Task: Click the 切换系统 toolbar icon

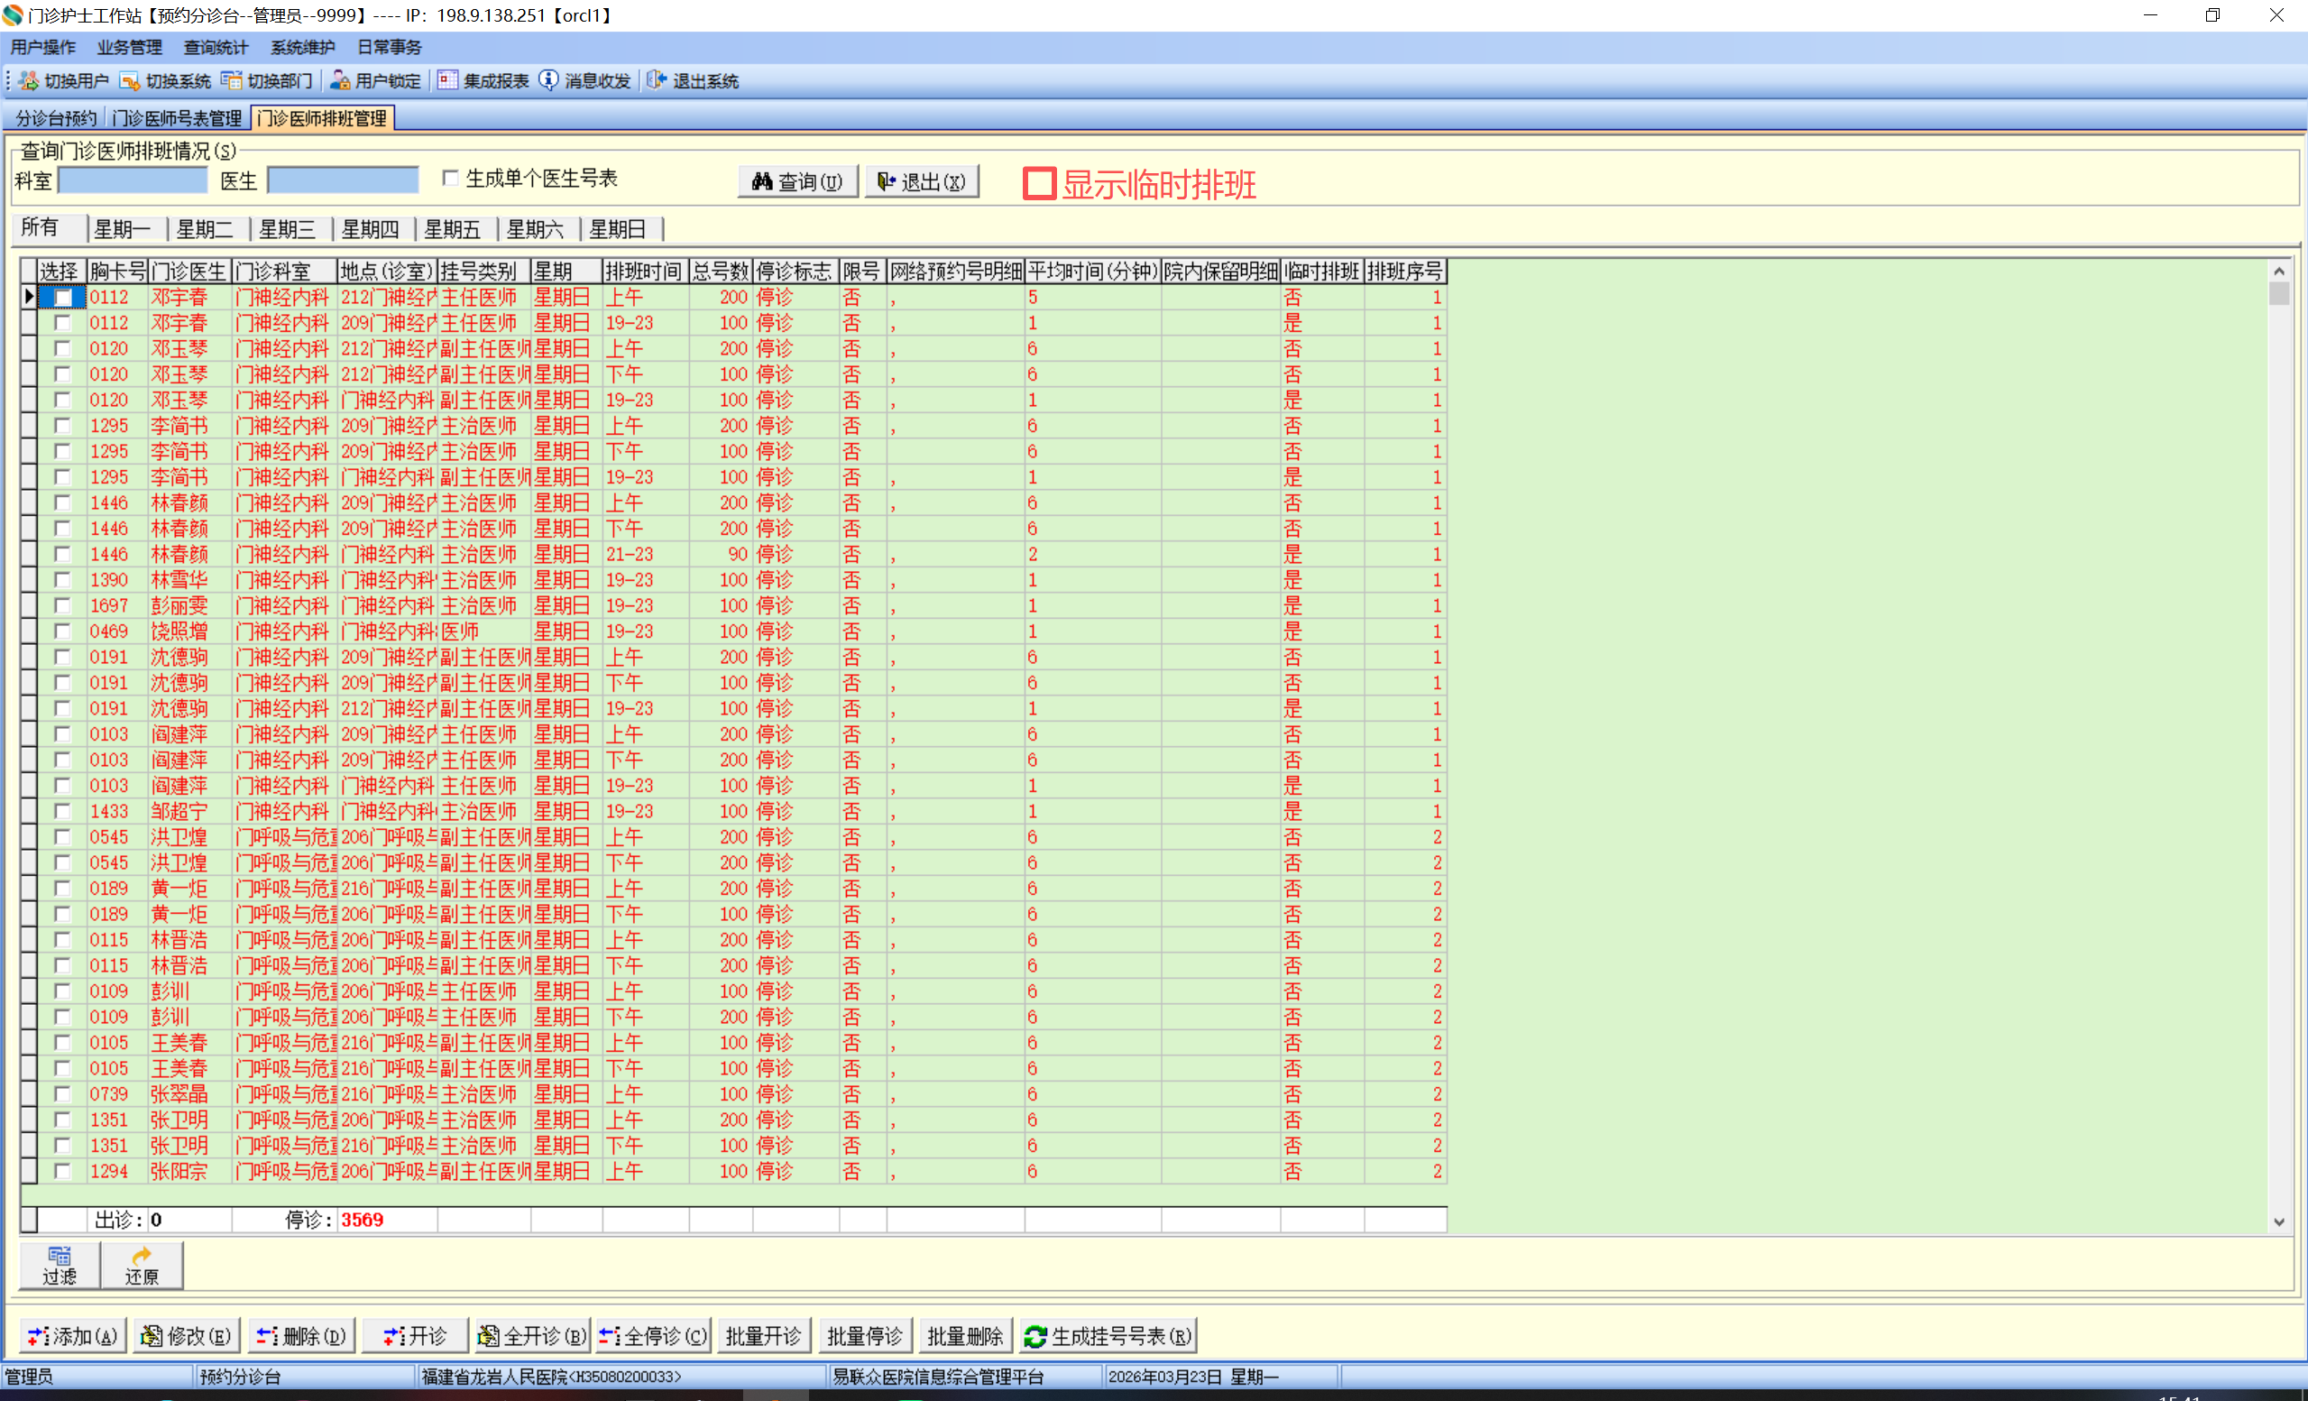Action: (130, 80)
